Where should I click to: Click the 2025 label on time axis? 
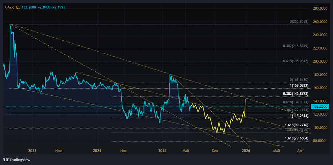click(x=162, y=151)
